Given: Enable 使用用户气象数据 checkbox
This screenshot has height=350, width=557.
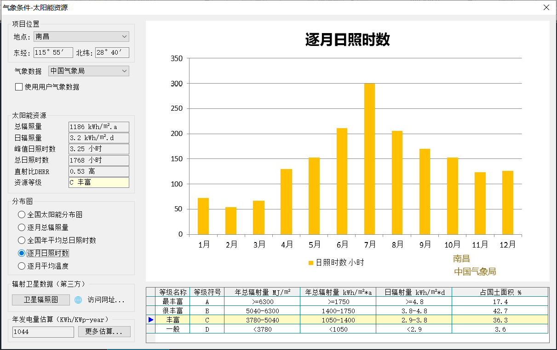Looking at the screenshot, I should 19,87.
